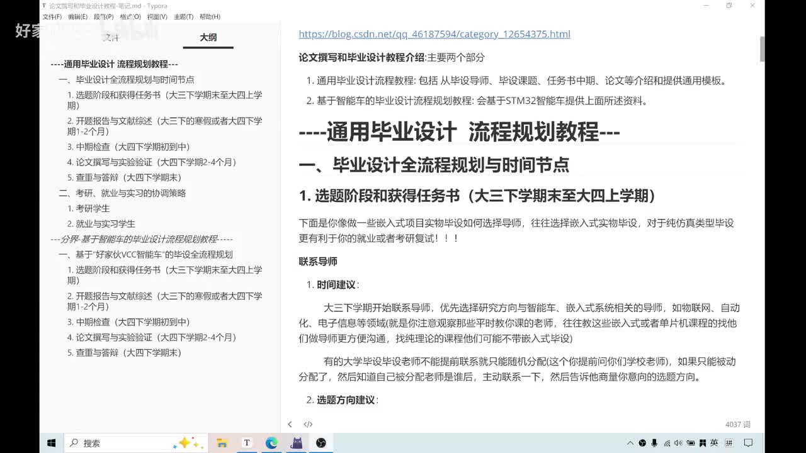
Task: Click the taskbar 搜索 search box
Action: coord(135,443)
